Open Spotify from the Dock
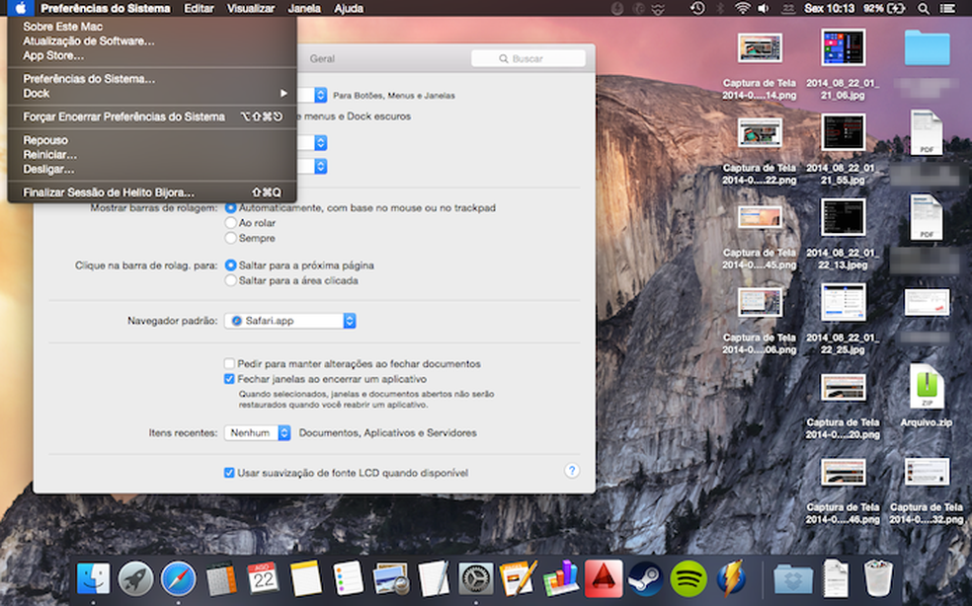The width and height of the screenshot is (972, 606). [x=688, y=579]
